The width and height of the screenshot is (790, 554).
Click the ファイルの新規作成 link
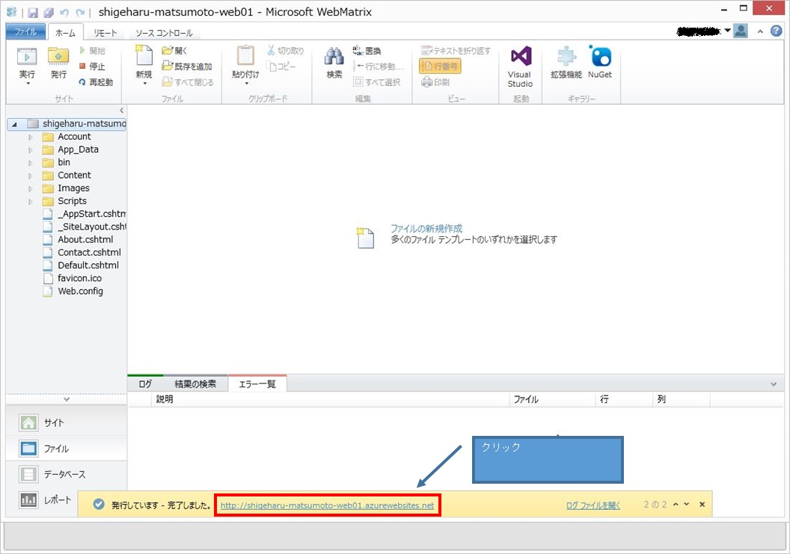[x=426, y=229]
